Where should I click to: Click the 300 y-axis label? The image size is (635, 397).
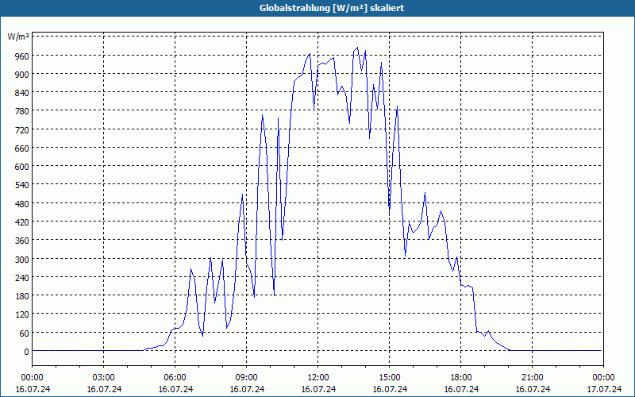(22, 260)
